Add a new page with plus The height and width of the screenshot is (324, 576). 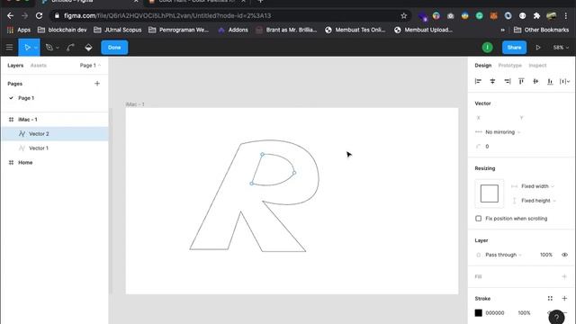(x=97, y=84)
